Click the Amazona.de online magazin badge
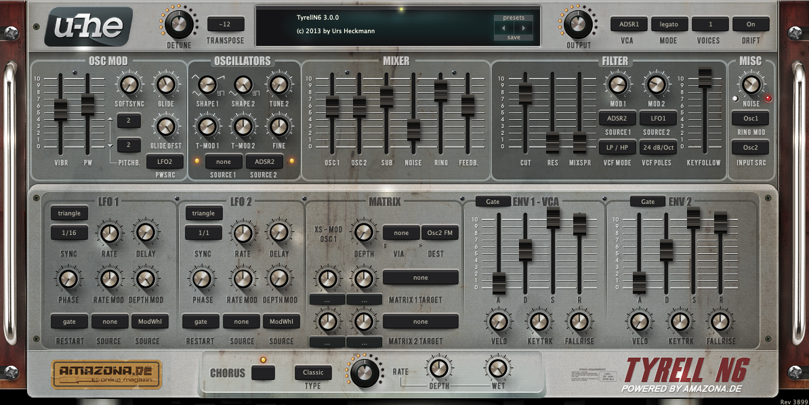This screenshot has height=405, width=809. tap(107, 375)
